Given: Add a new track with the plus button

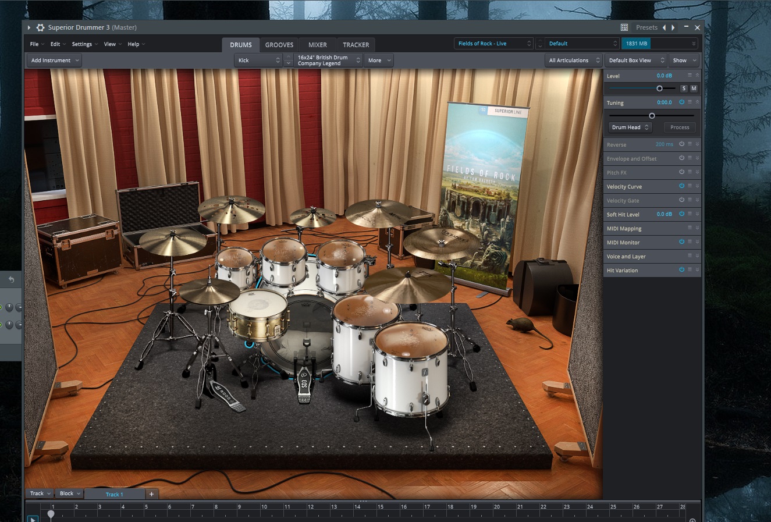Looking at the screenshot, I should 151,494.
